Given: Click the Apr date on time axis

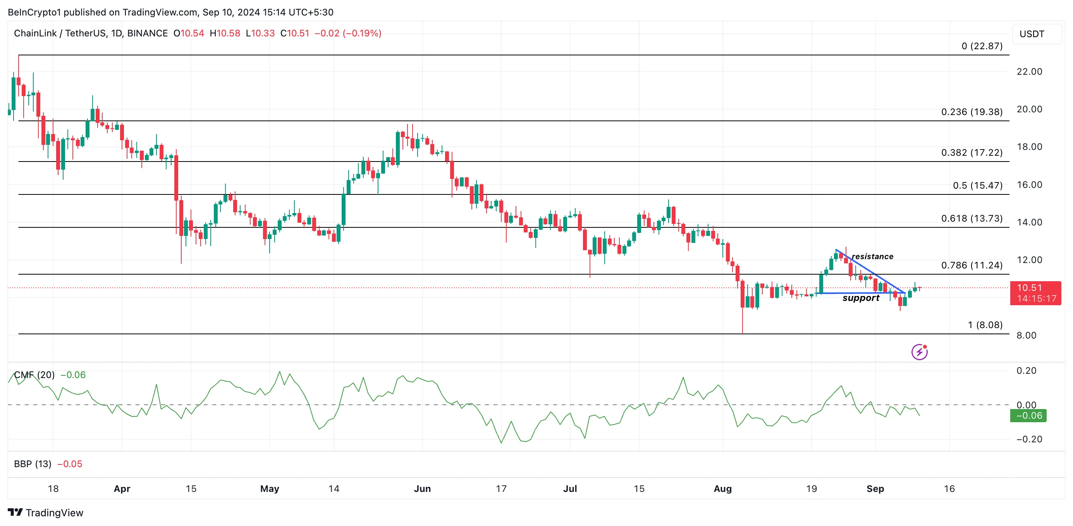Looking at the screenshot, I should click(122, 488).
